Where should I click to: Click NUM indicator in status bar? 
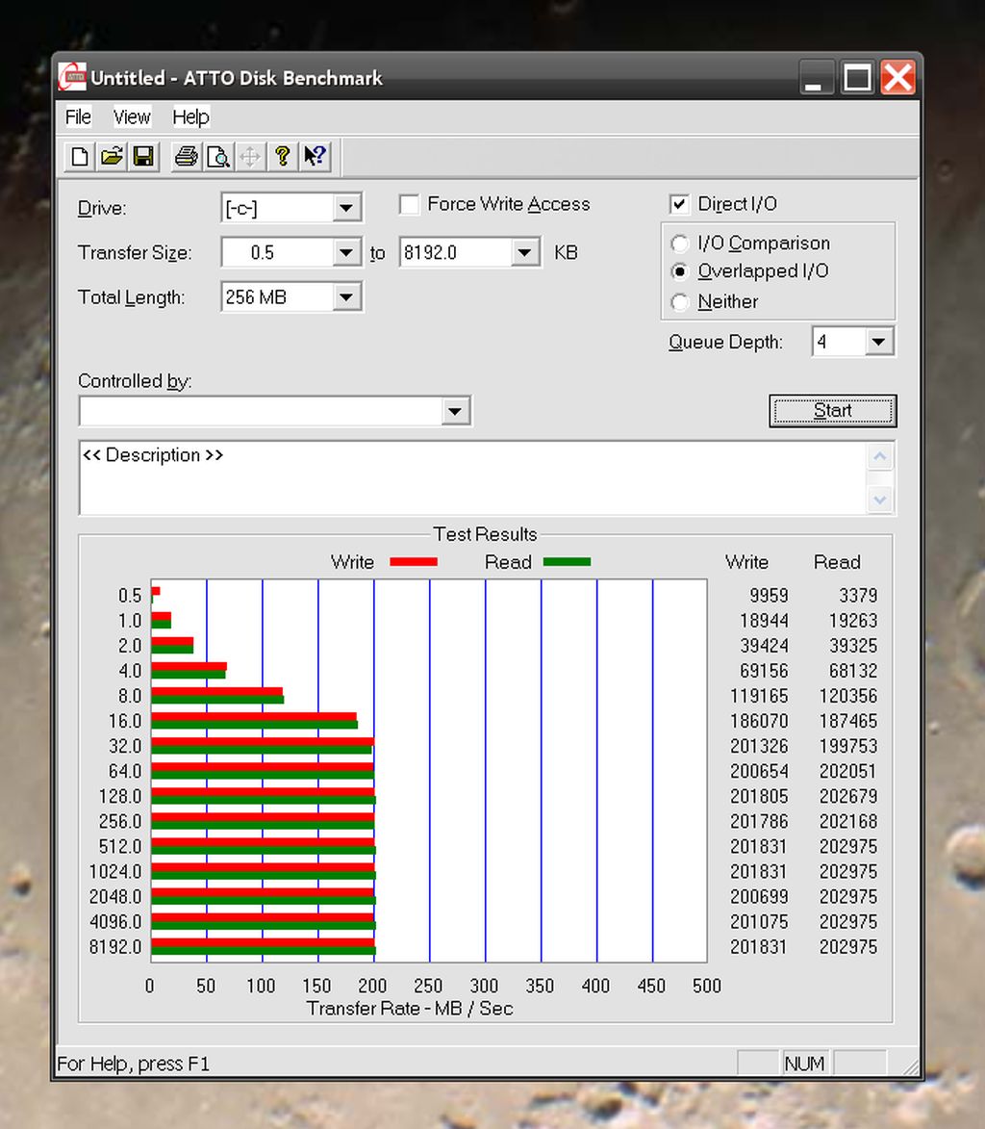click(x=804, y=1064)
